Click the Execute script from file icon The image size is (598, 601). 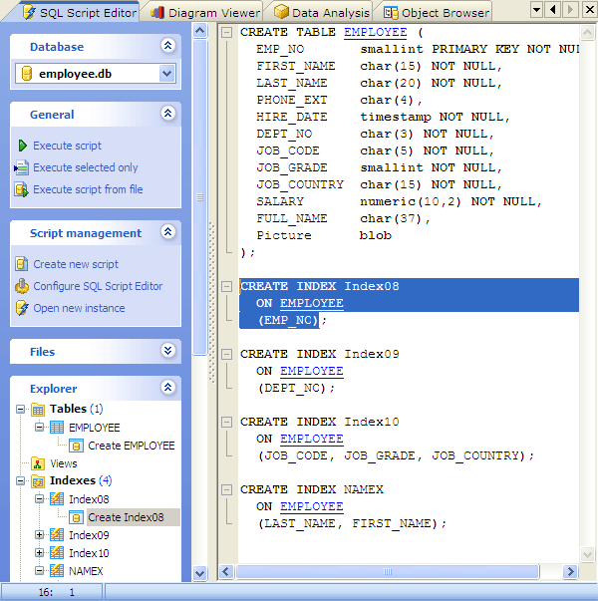[22, 189]
